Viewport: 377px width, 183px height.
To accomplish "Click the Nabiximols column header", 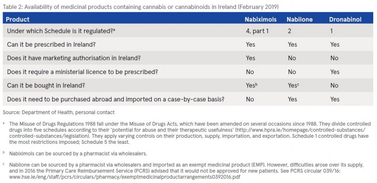I will point(260,19).
